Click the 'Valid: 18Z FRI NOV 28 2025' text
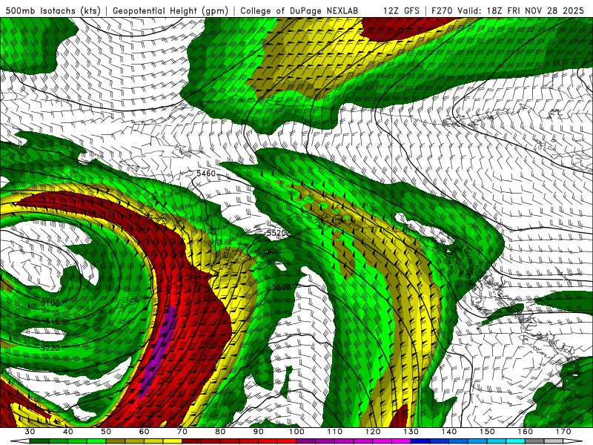The height and width of the screenshot is (445, 593). 520,10
